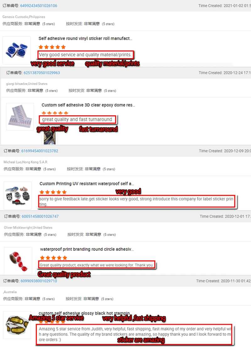The image size is (251, 353).
Task: Click the UV resistant sticker thumbnail
Action: 18,195
